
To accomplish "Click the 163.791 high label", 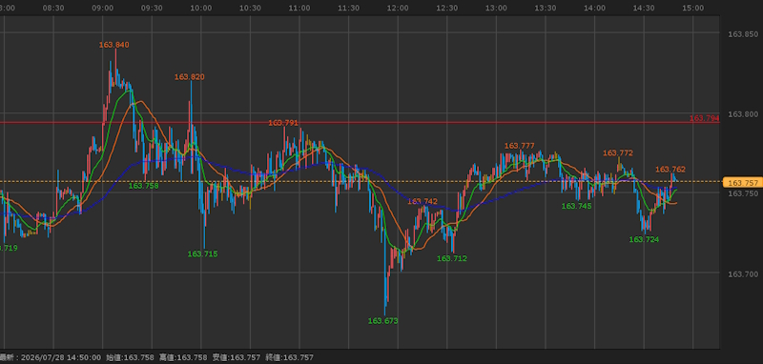I will click(x=283, y=123).
